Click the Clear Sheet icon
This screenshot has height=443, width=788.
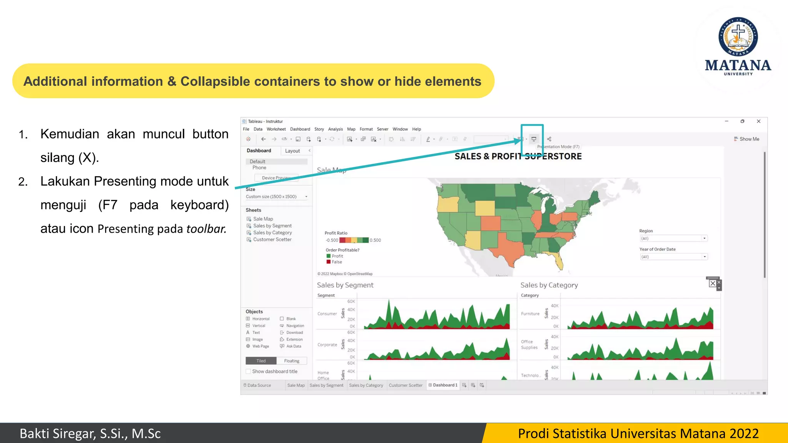coord(373,139)
